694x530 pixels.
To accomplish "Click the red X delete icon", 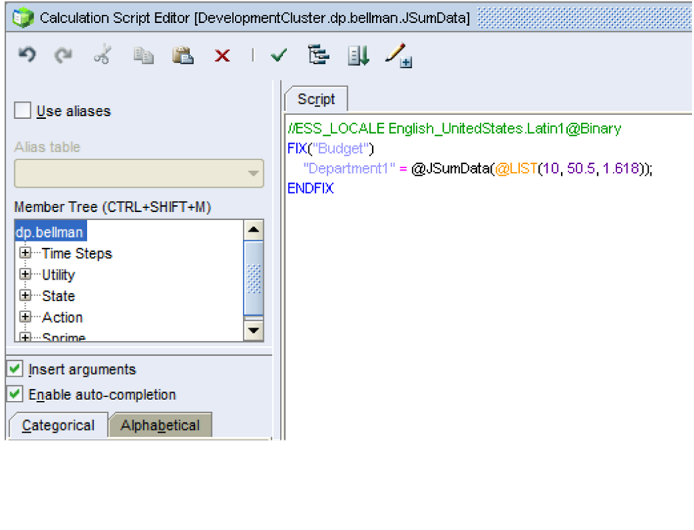I will pyautogui.click(x=221, y=56).
